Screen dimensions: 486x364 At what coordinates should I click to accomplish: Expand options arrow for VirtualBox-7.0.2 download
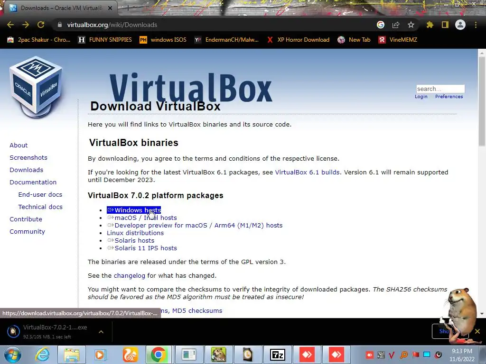pos(101,332)
